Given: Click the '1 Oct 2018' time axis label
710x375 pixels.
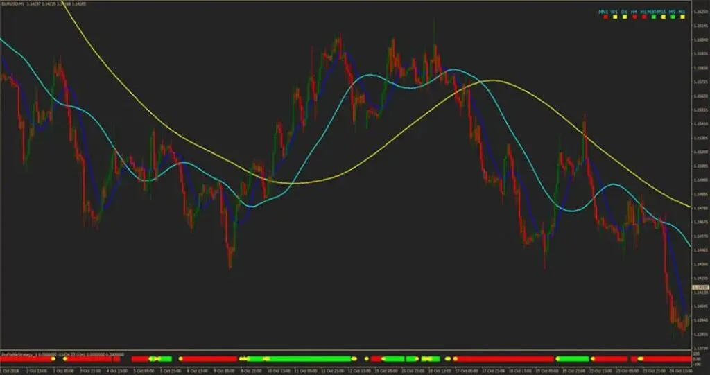Looking at the screenshot, I should (10, 371).
